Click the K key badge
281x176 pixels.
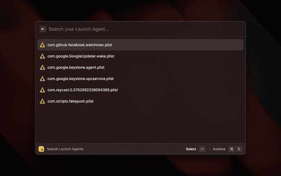239,149
